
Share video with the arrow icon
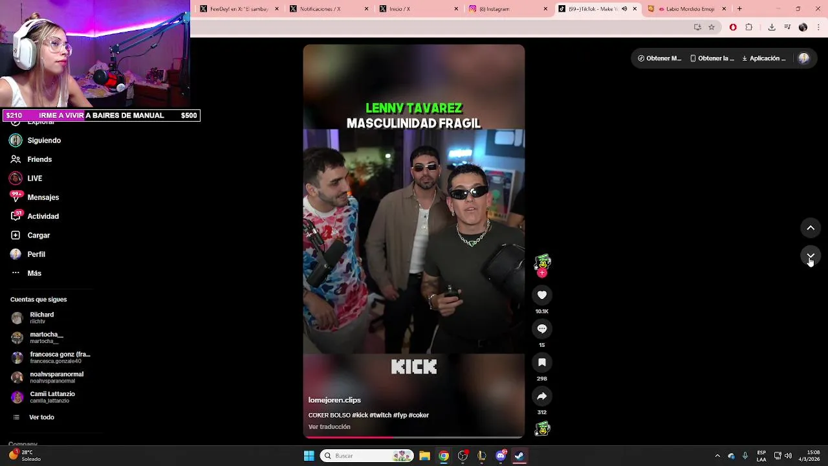(542, 396)
